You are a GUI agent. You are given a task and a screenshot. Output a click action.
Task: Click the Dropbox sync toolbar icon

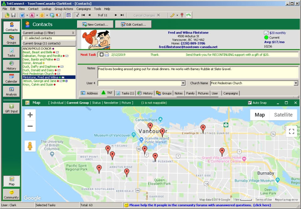[52, 15]
